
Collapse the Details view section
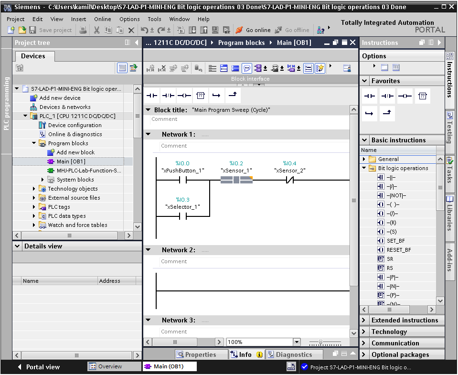pyautogui.click(x=18, y=246)
